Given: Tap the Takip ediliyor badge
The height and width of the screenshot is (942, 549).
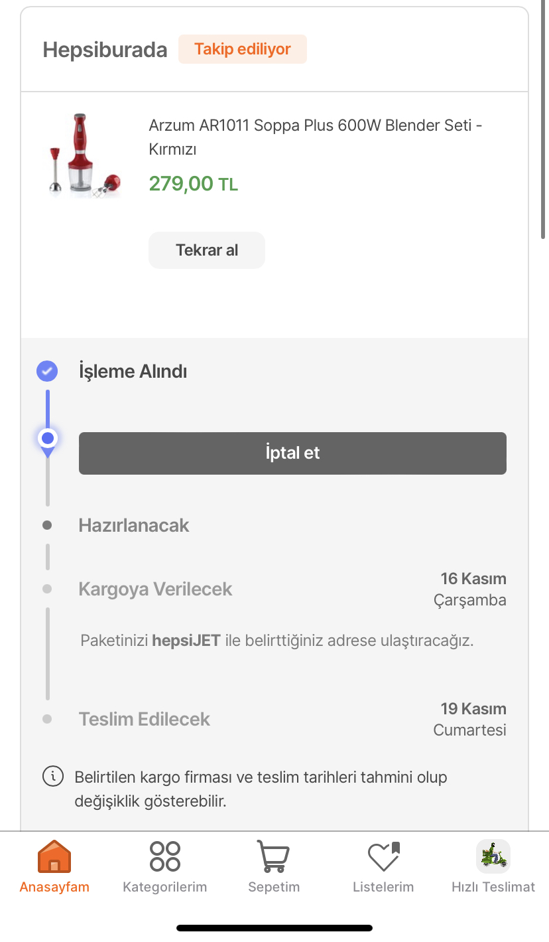Looking at the screenshot, I should (x=243, y=49).
